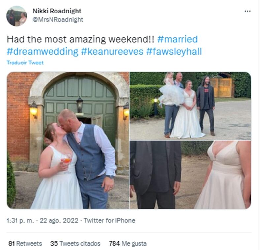
Task: Open the close-up suit and dress photo
Action: pos(190,175)
